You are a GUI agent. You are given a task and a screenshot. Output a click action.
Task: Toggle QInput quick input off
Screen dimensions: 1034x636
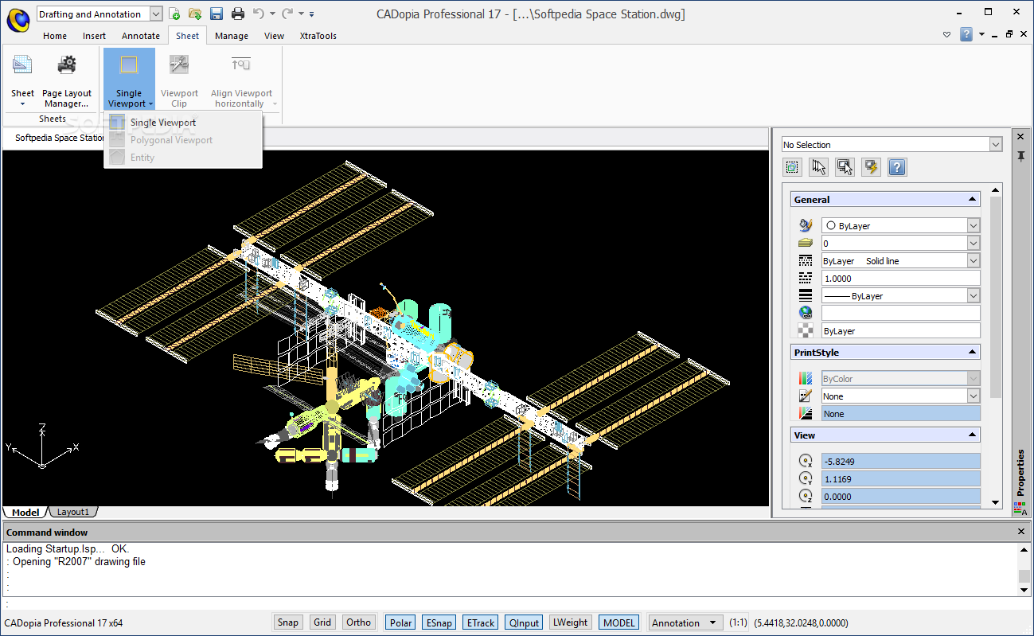click(x=524, y=622)
